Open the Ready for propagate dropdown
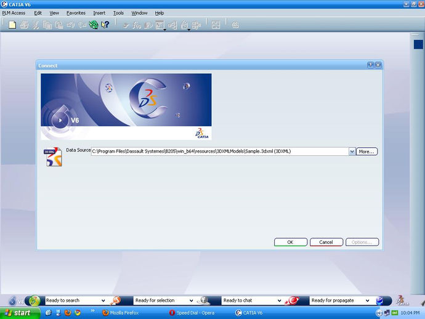This screenshot has width=425, height=319. tap(367, 301)
